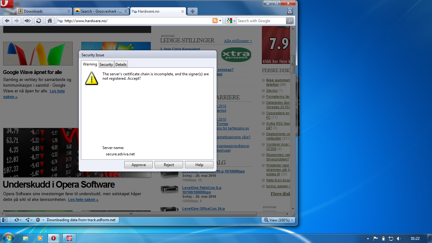
Task: Open the Google search engine dropdown
Action: (231, 21)
